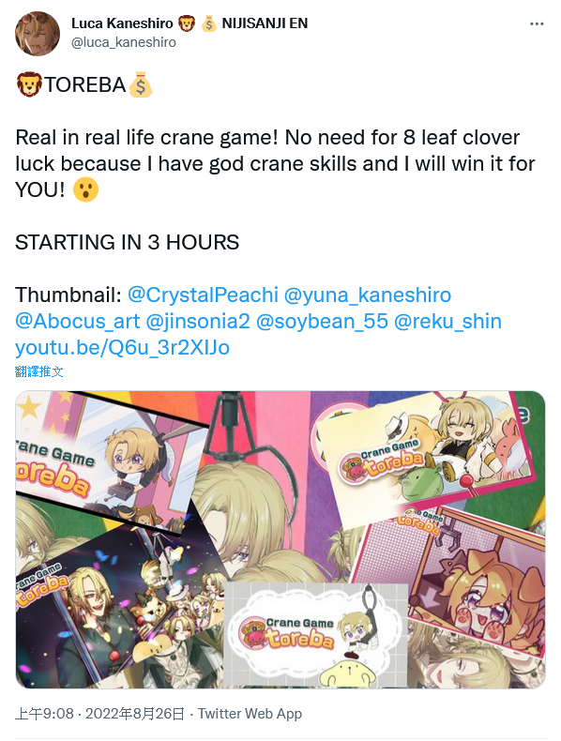Image resolution: width=561 pixels, height=741 pixels.
Task: Open the youtu.be/Q6u_3r2XIJo link
Action: tap(122, 348)
